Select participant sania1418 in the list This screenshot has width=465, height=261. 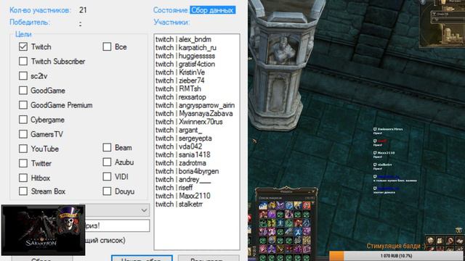182,154
